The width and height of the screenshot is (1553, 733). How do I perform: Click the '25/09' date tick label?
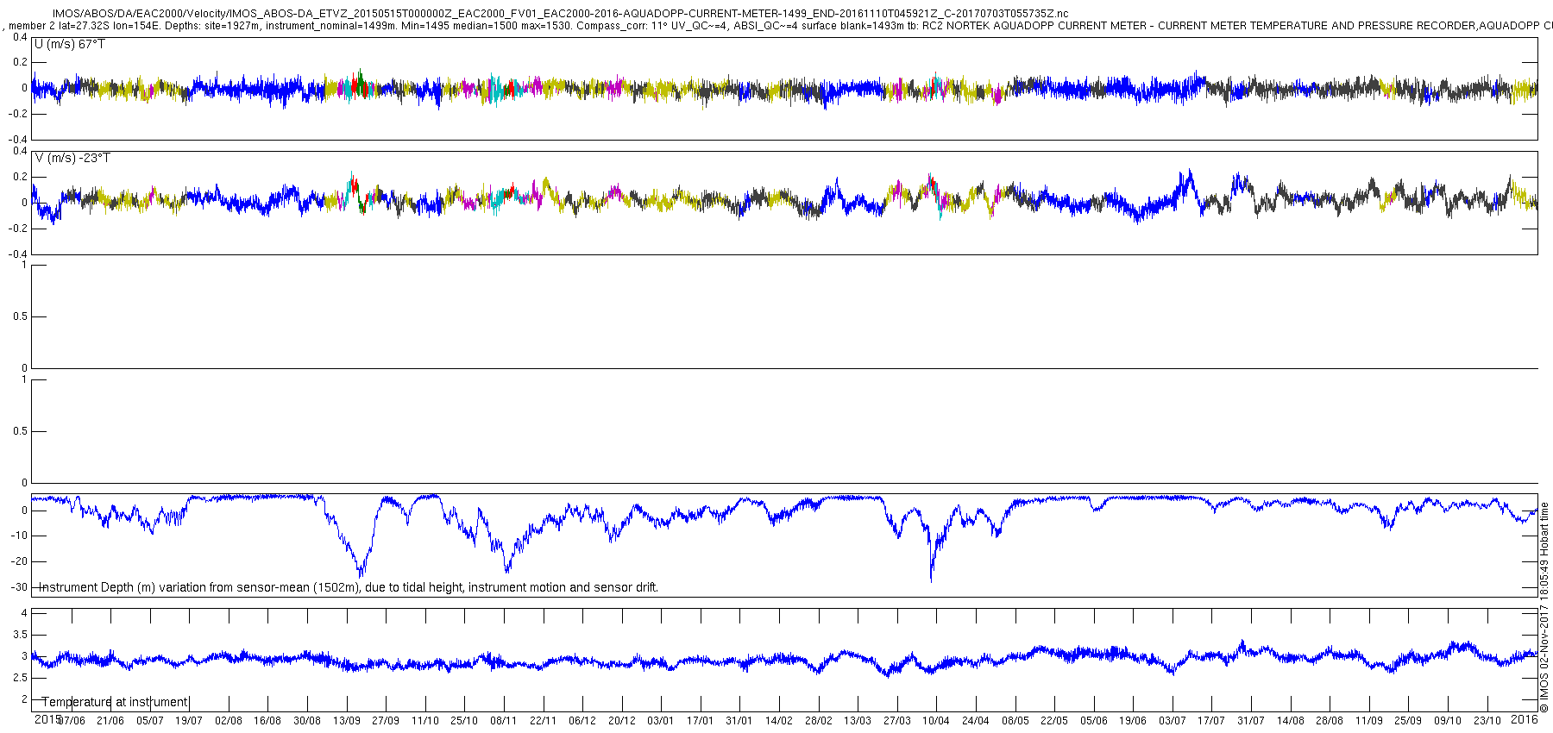1408,721
